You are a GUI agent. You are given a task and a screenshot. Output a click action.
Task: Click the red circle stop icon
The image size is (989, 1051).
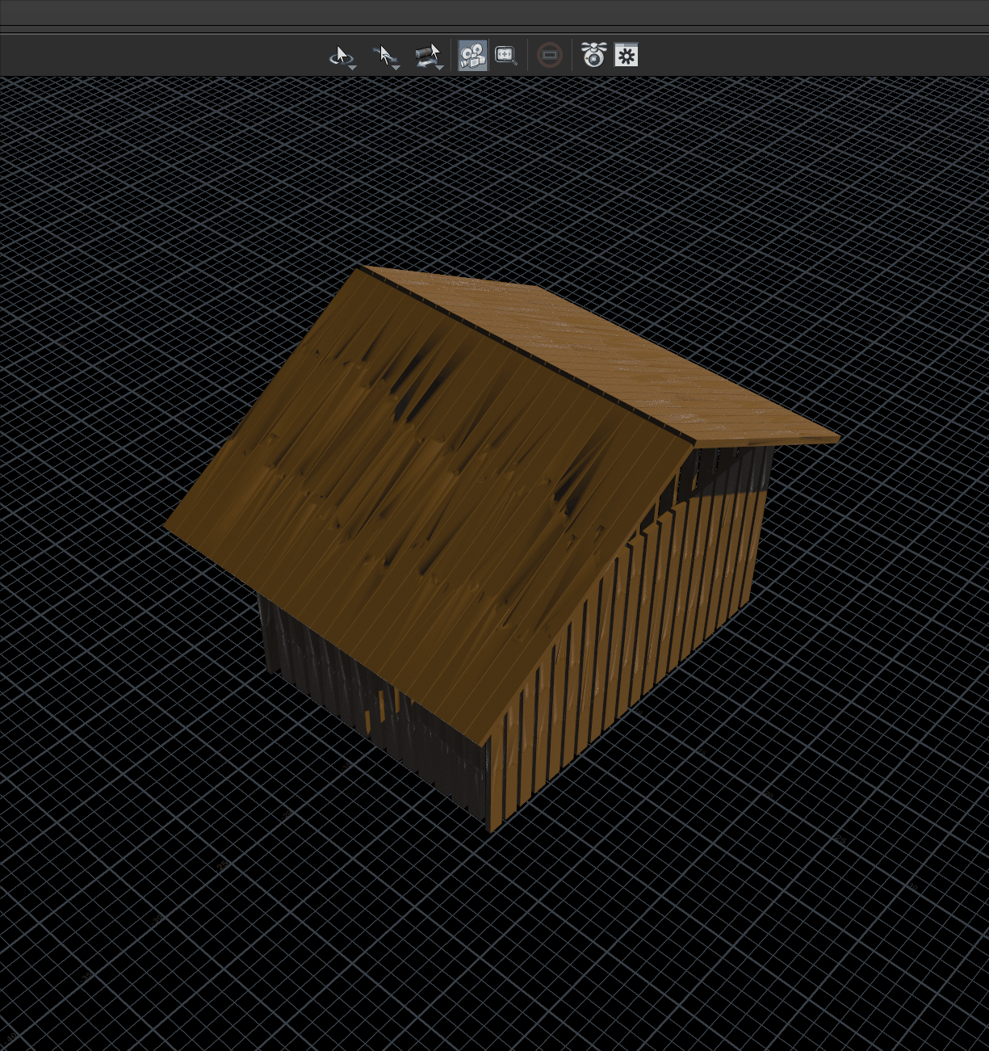[x=550, y=55]
